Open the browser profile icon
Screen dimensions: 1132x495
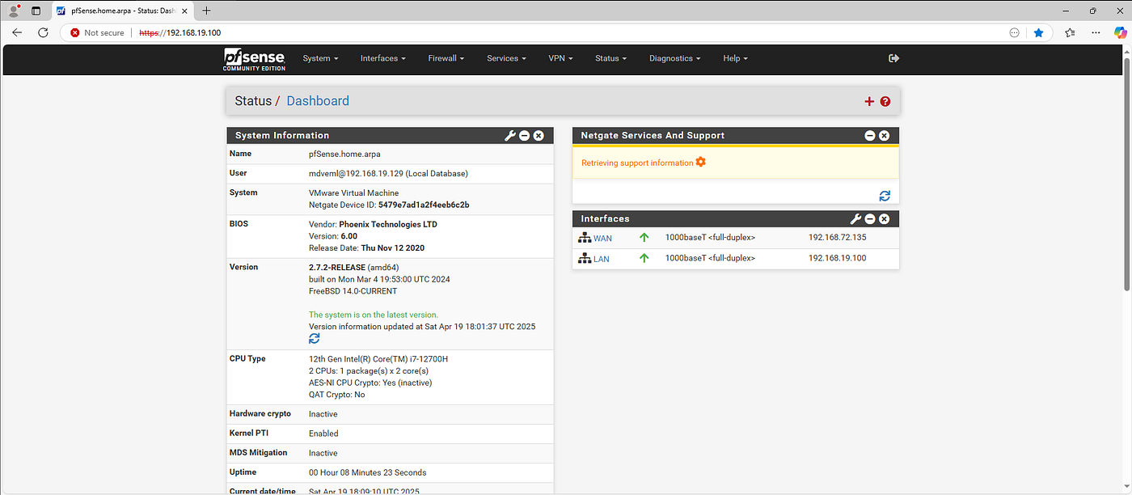(x=14, y=11)
